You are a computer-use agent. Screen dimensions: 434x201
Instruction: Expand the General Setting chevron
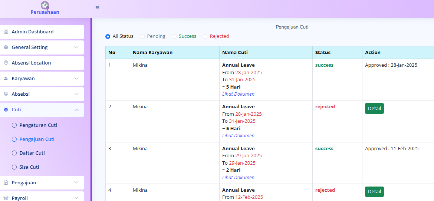click(76, 47)
